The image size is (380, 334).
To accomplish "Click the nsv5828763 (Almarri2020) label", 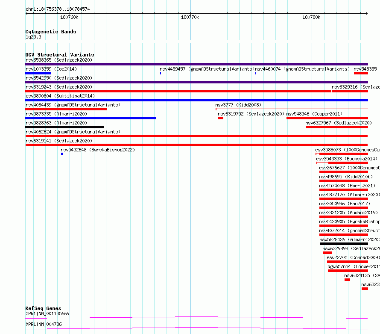I will tap(56, 123).
